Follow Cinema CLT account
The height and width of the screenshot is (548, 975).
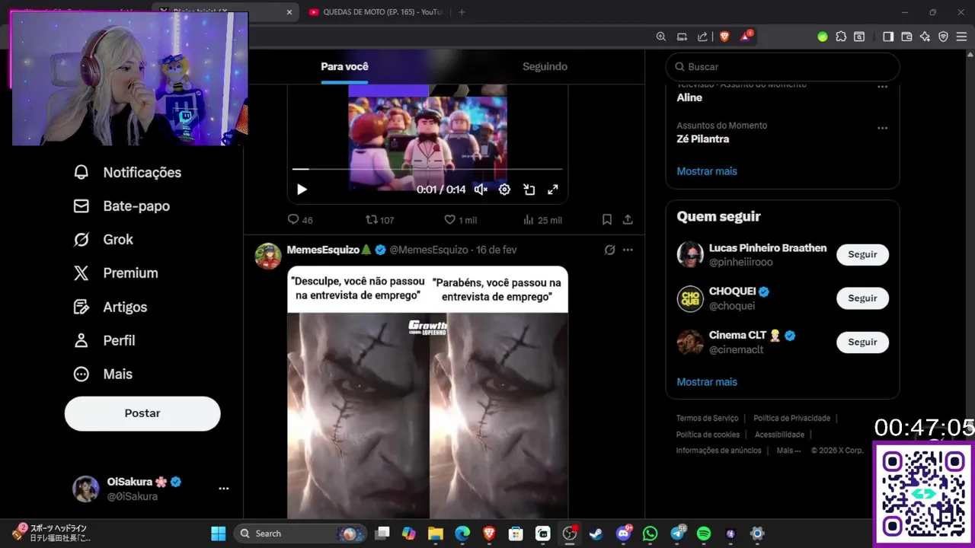(x=862, y=342)
